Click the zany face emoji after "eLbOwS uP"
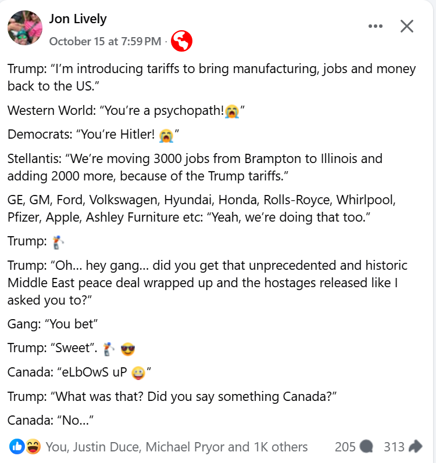The height and width of the screenshot is (463, 436). (x=138, y=372)
